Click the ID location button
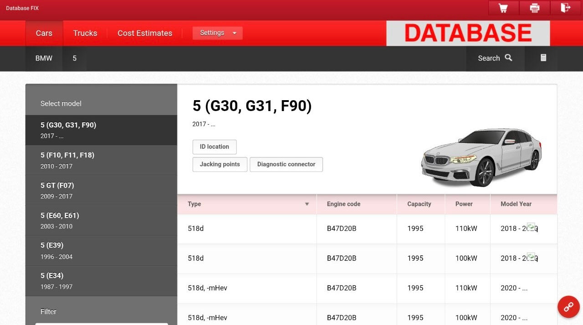 [x=214, y=147]
